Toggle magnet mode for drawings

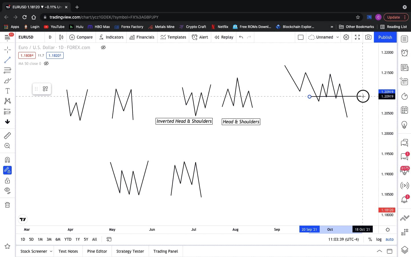[x=7, y=160]
